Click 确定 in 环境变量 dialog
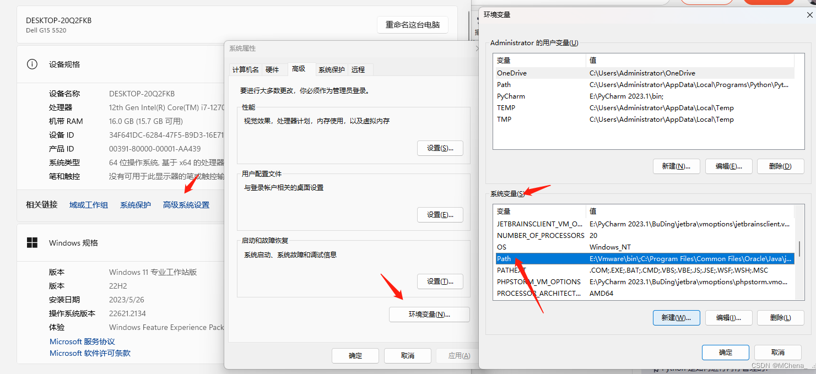 (726, 353)
